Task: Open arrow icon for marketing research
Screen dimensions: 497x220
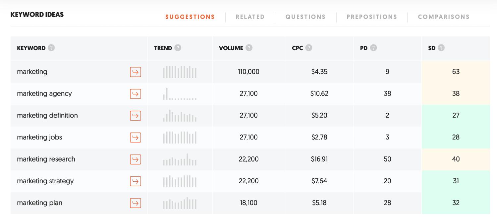Action: [135, 159]
